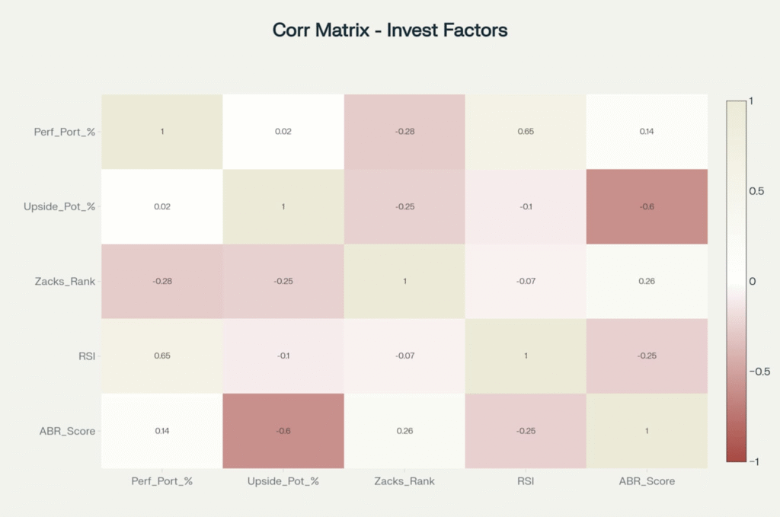Select the 0.26 cell in the Zacks_Rank row
This screenshot has height=517, width=780.
pos(646,281)
